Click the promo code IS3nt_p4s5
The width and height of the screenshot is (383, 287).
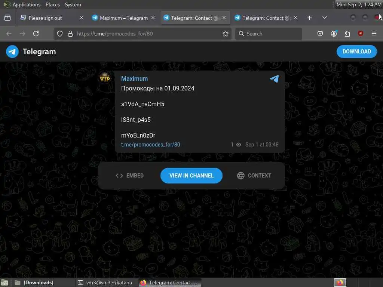pyautogui.click(x=136, y=120)
